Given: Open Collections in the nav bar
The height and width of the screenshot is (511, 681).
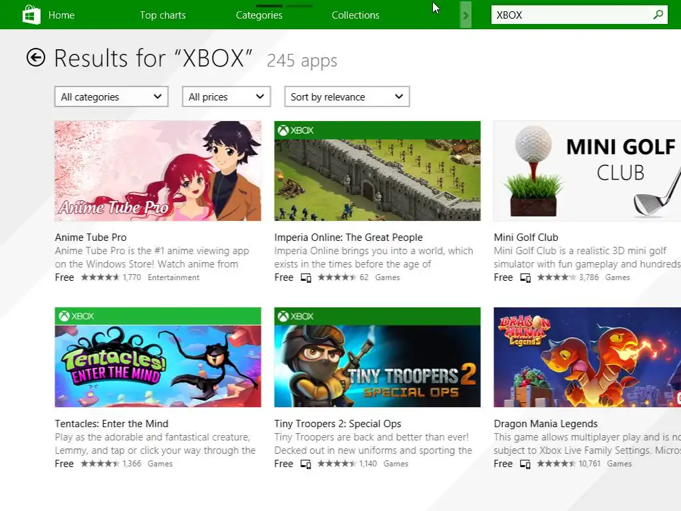Looking at the screenshot, I should (356, 15).
